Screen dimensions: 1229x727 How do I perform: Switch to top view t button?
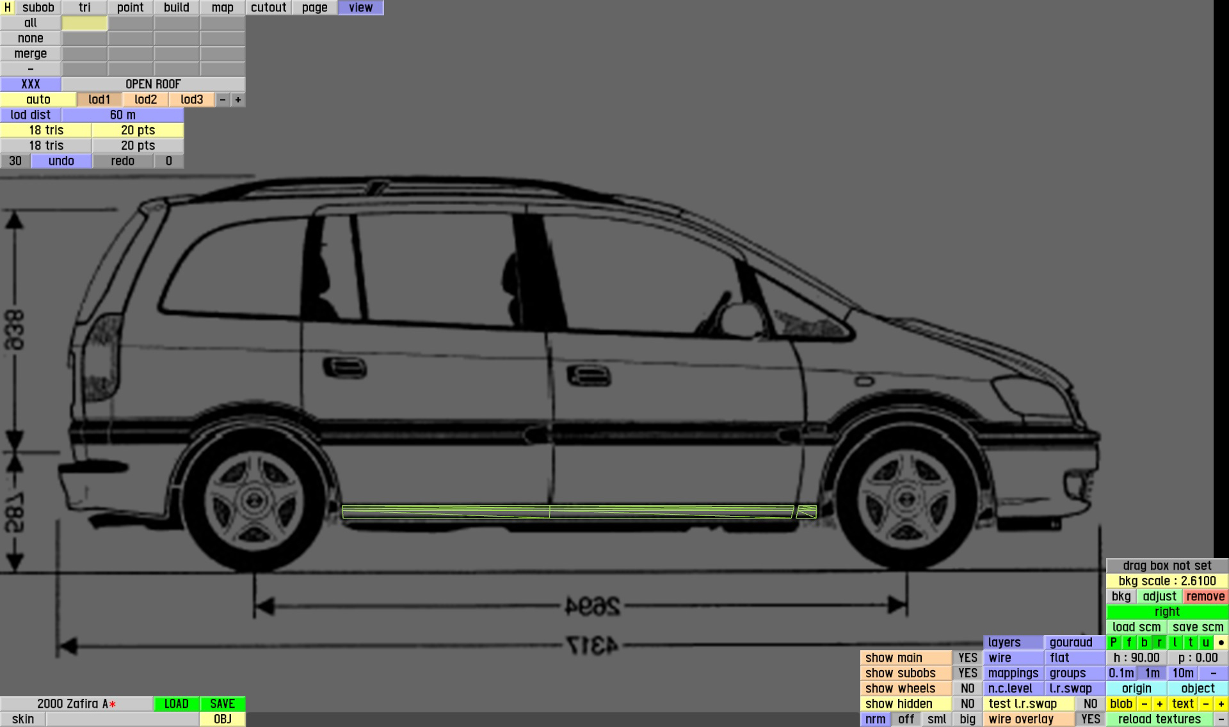(x=1191, y=643)
